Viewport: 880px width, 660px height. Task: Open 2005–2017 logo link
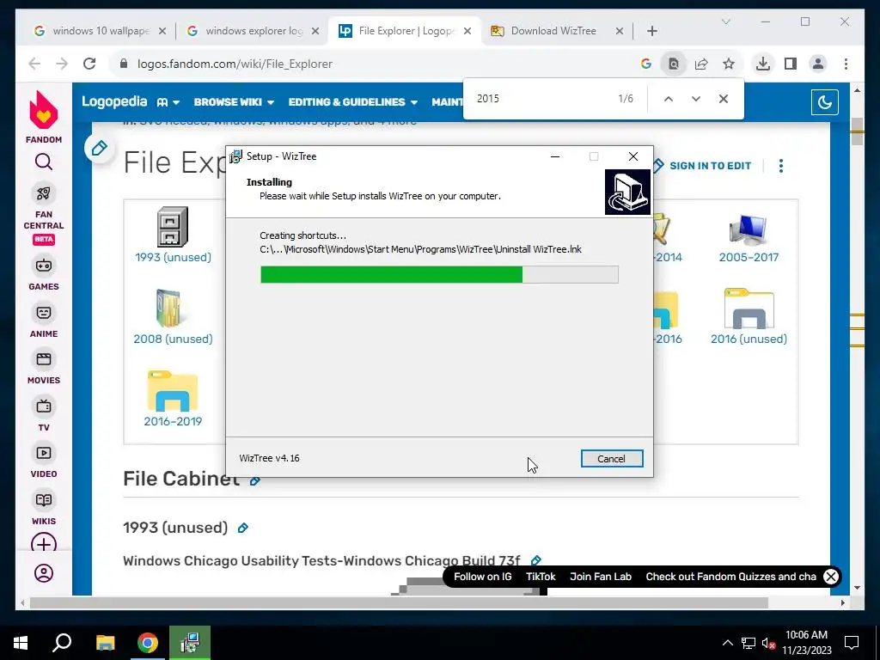pos(749,258)
